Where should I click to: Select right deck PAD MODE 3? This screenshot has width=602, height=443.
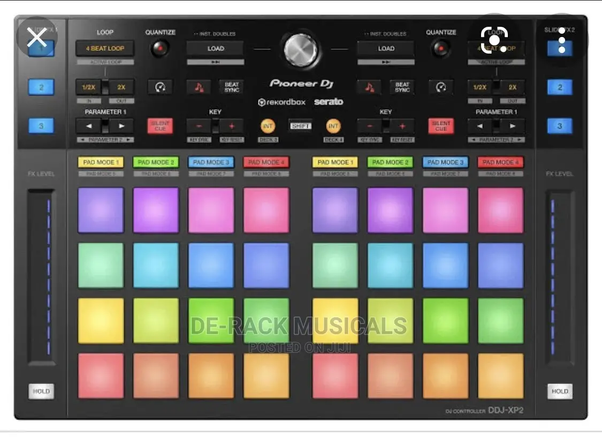click(445, 162)
